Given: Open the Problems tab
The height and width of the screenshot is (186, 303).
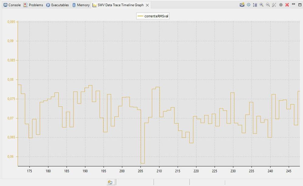Looking at the screenshot, I should [33, 5].
